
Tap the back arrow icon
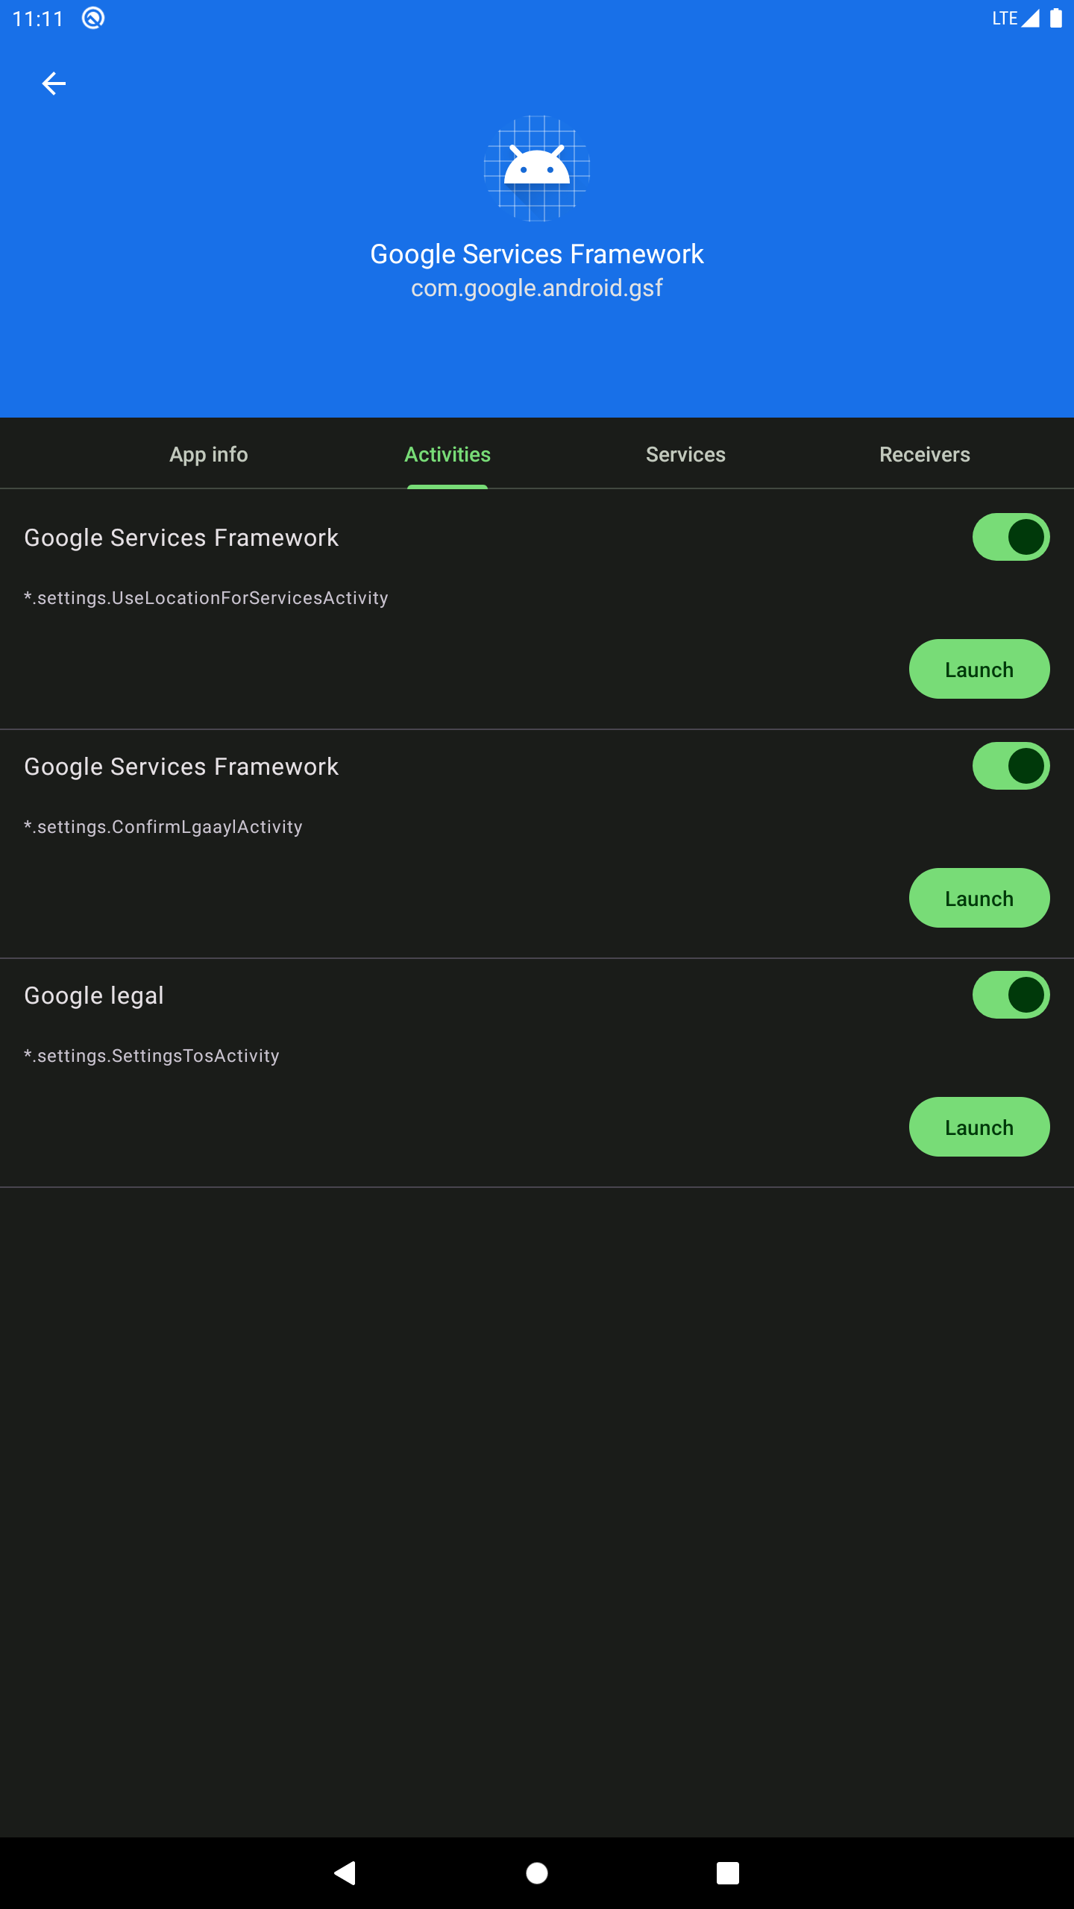[x=54, y=84]
